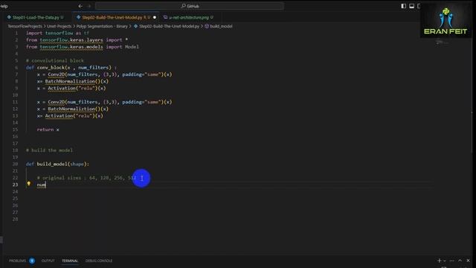Screen dimensions: 476x268
Task: Click the '# convolutional block' comment
Action: 55,60
